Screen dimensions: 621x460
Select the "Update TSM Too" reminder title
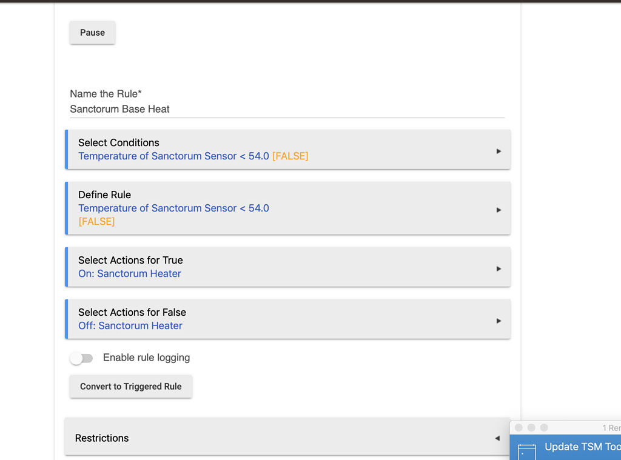coord(581,447)
